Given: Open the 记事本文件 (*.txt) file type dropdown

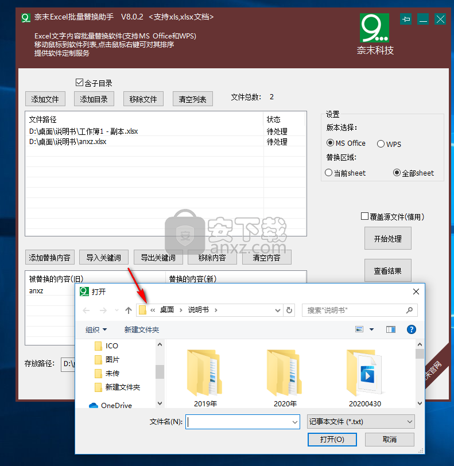Looking at the screenshot, I should [361, 422].
